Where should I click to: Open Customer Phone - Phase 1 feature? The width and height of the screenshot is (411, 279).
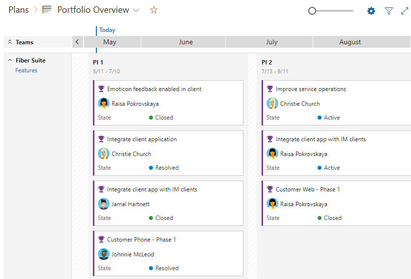click(141, 239)
